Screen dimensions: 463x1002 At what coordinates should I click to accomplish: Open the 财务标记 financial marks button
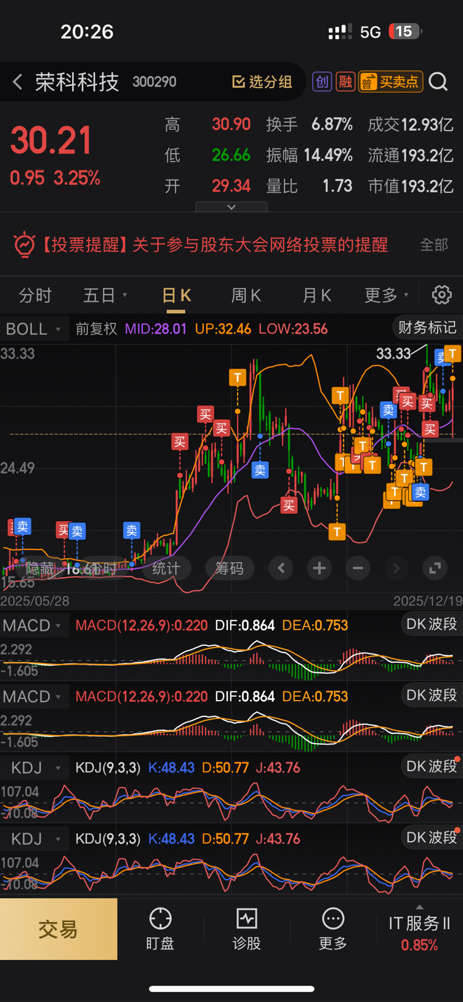coord(427,327)
